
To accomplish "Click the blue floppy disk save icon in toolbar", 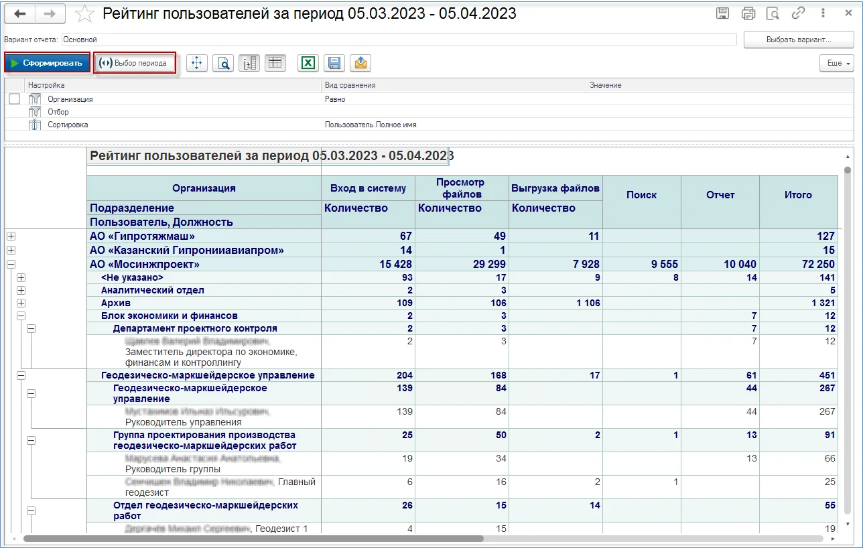I will pyautogui.click(x=334, y=63).
